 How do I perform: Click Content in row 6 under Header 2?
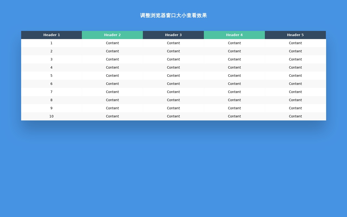113,84
